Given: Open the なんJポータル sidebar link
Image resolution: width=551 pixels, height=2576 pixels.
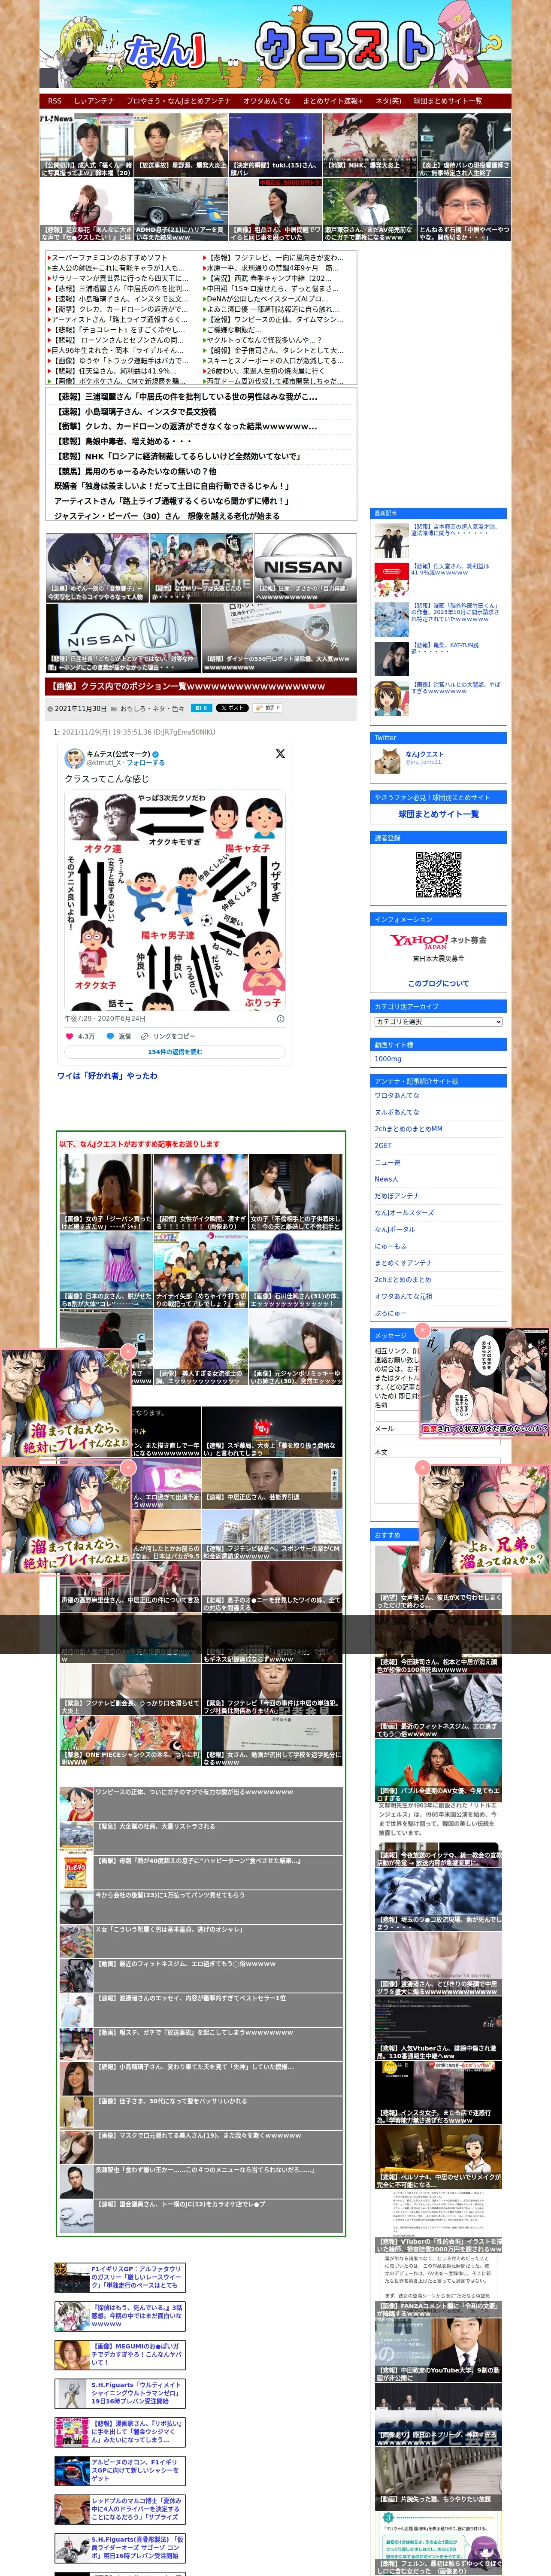Looking at the screenshot, I should click(x=395, y=1230).
